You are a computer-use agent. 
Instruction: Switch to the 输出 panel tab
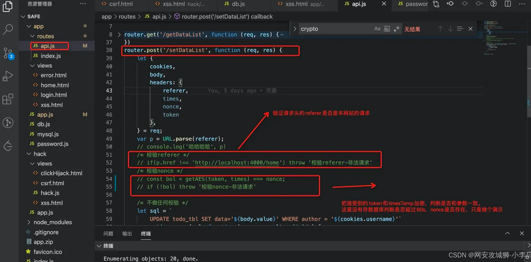127,233
